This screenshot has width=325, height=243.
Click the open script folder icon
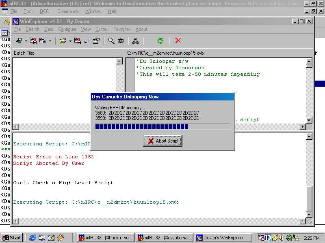(x=63, y=41)
